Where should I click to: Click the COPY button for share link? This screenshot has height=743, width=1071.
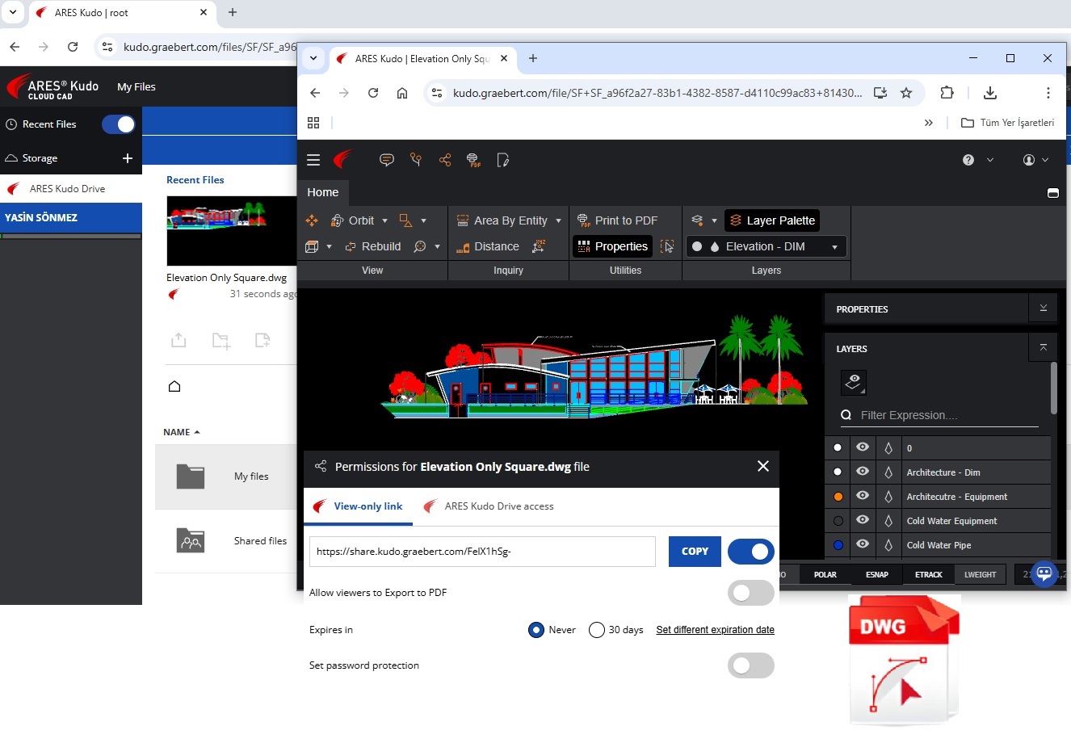(695, 552)
